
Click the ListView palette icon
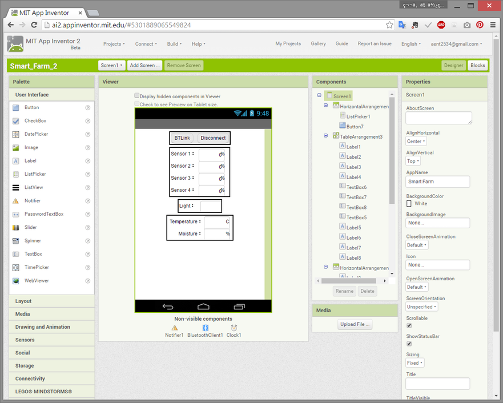pyautogui.click(x=16, y=188)
